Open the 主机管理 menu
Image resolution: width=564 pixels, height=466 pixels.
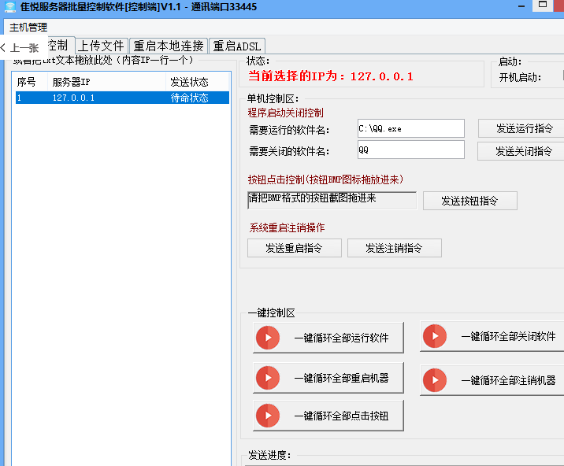tap(28, 27)
